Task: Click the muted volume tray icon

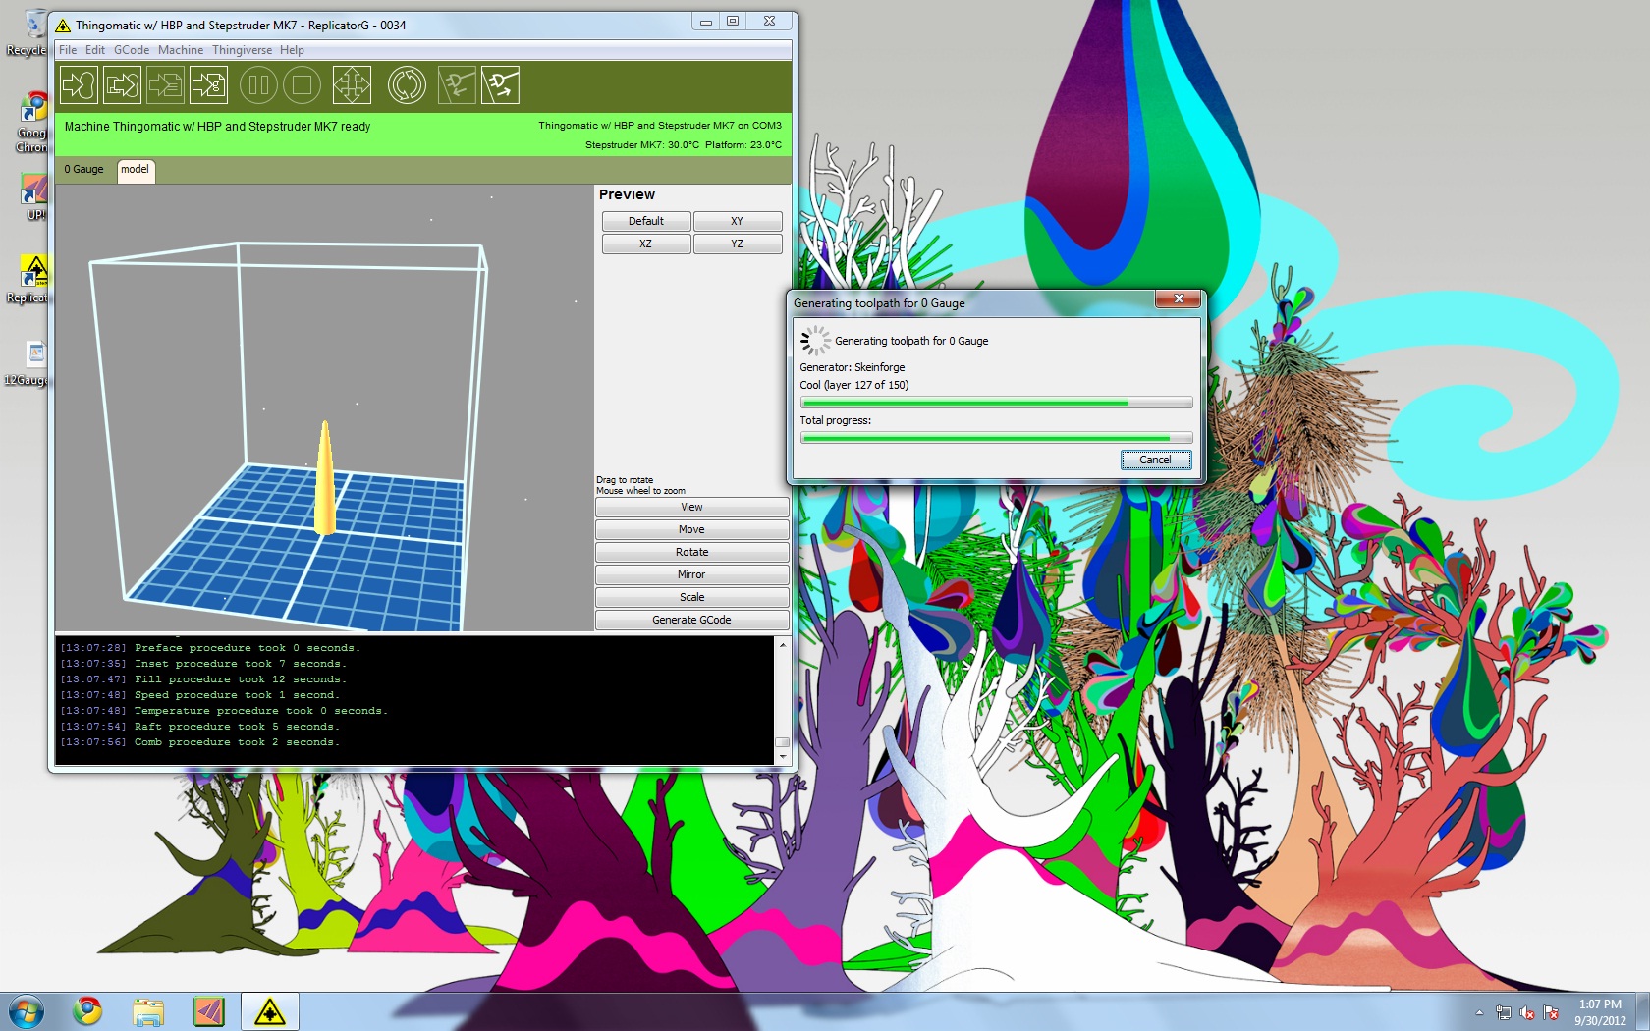Action: click(1527, 1012)
